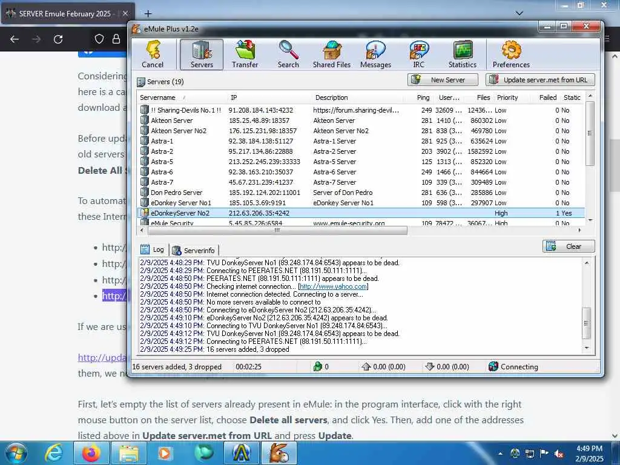
Task: Open Windows Explorer from taskbar
Action: point(129,453)
